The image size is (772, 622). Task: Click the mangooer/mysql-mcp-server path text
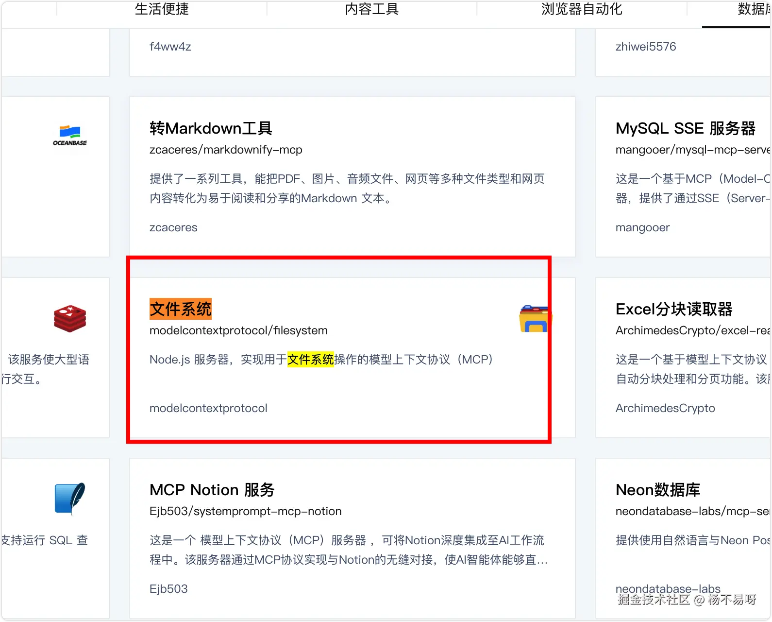(693, 150)
